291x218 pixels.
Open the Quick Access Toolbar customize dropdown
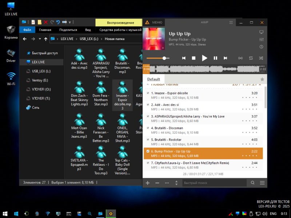click(x=70, y=22)
